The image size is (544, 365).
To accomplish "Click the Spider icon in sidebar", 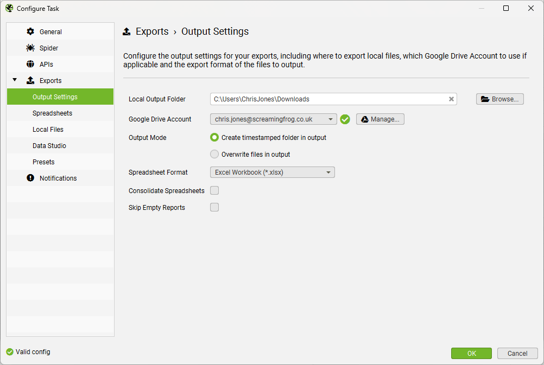I will (30, 48).
